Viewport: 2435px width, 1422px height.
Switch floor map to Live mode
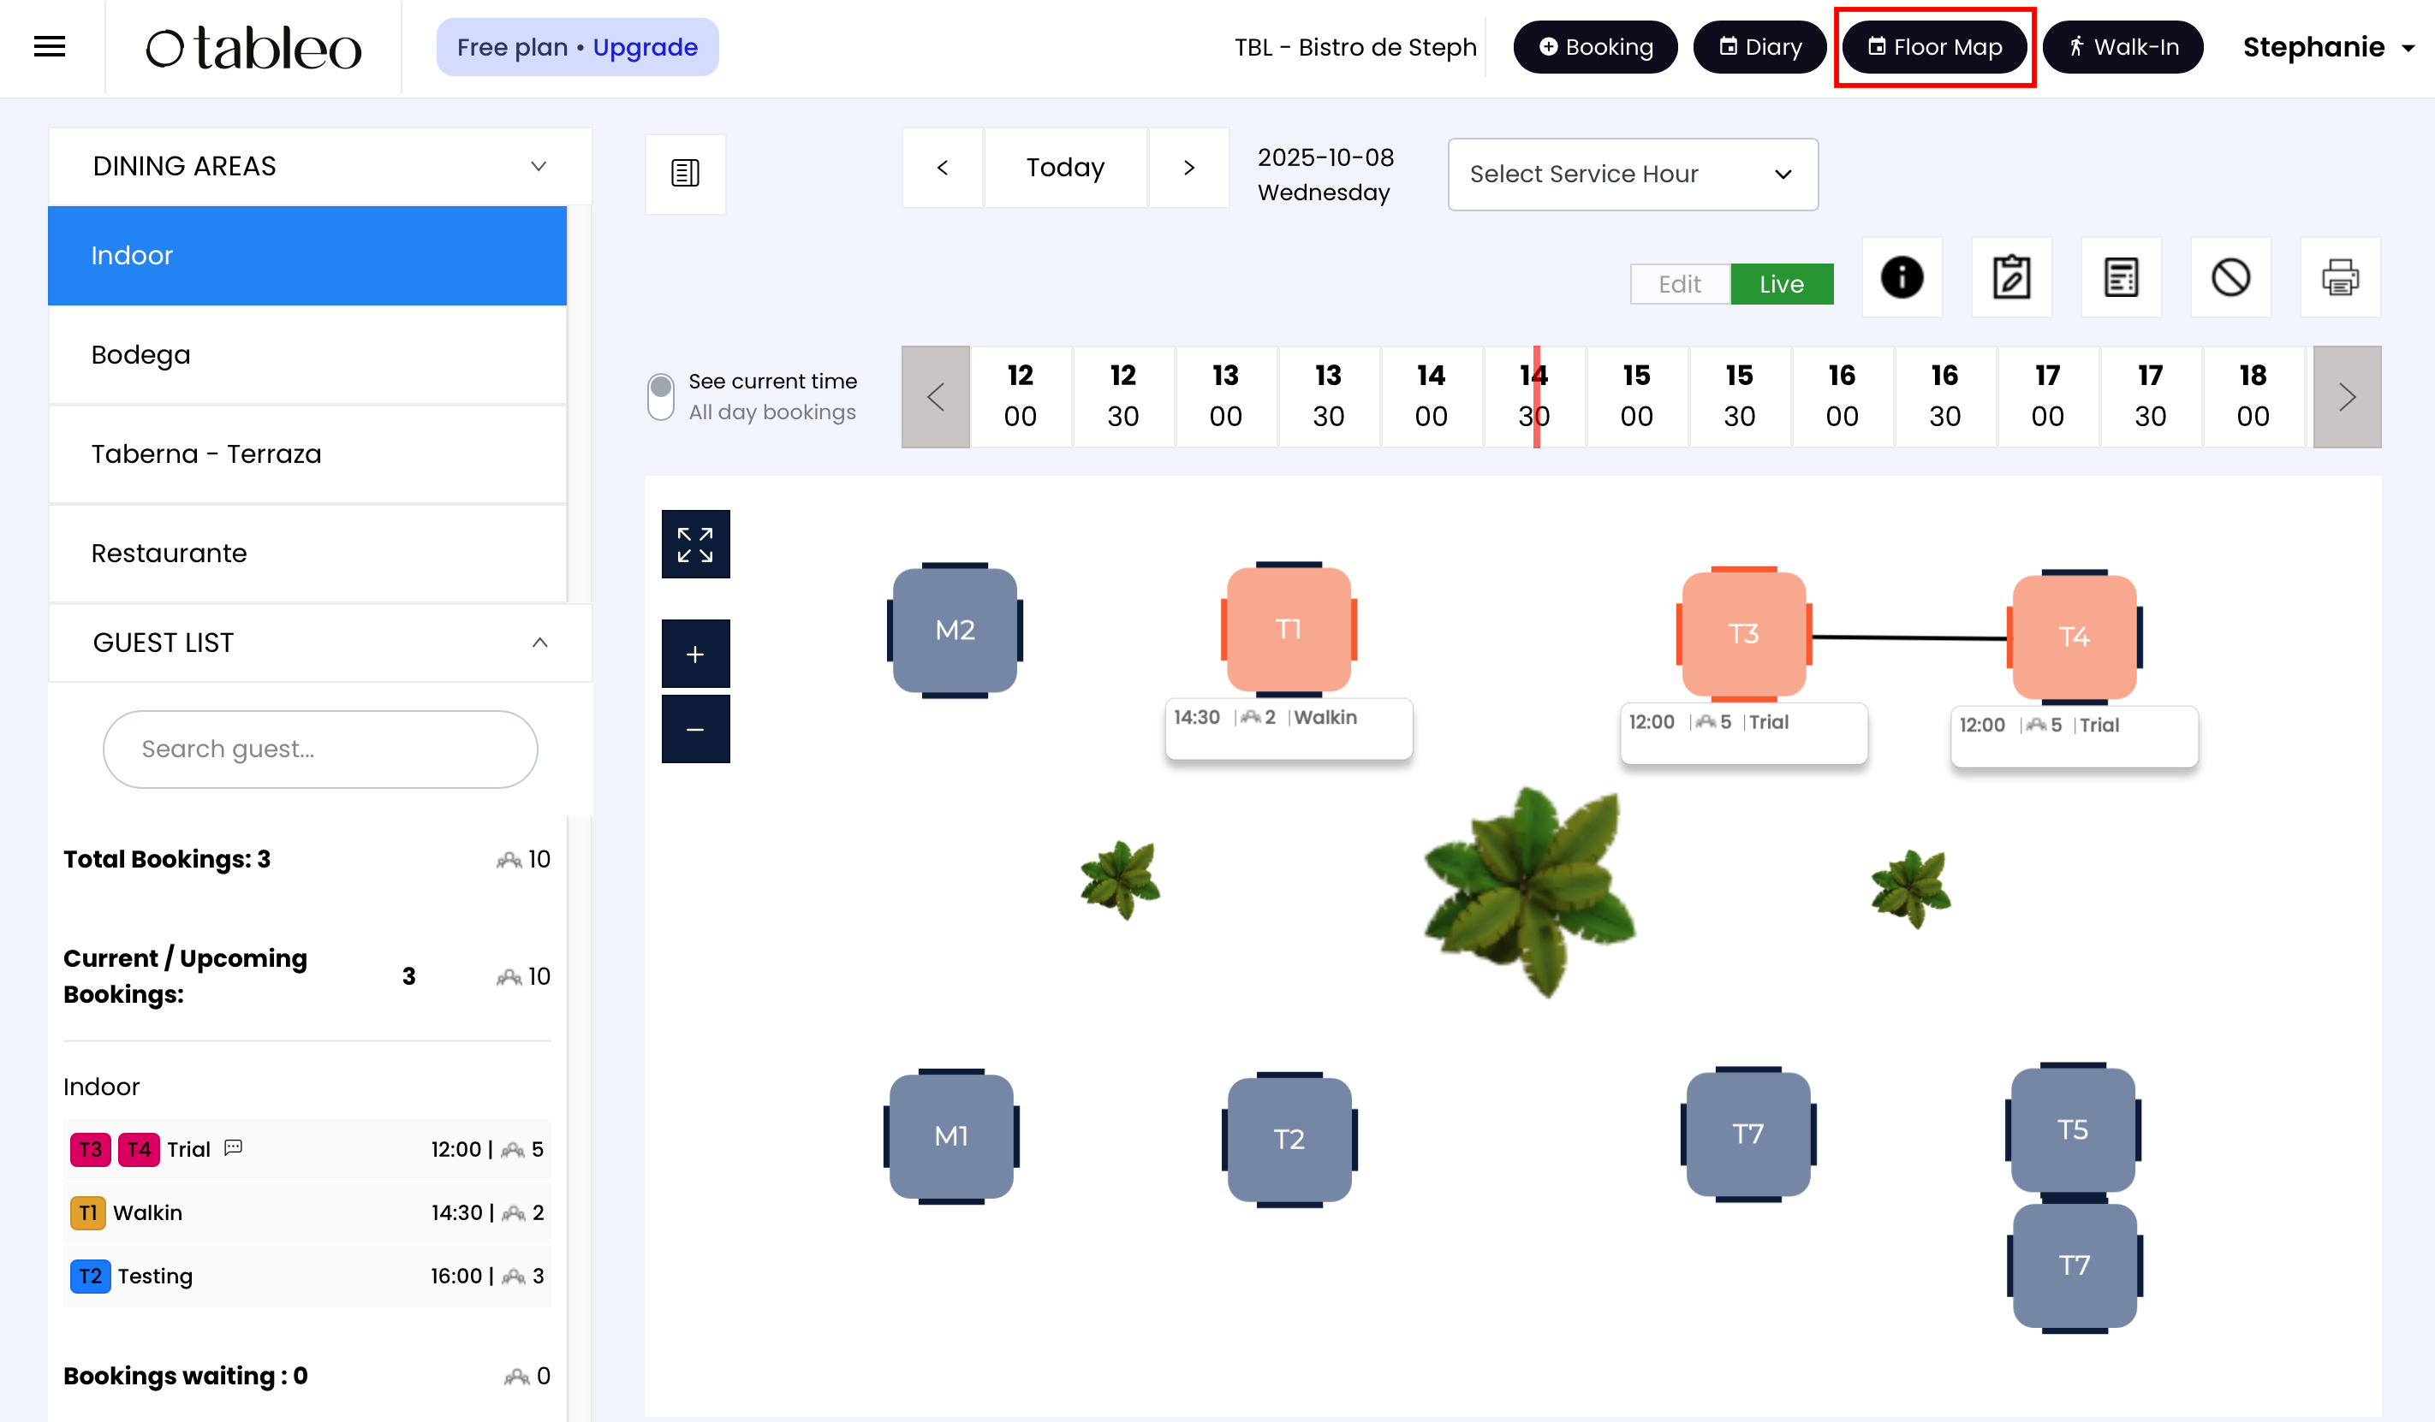click(1781, 284)
